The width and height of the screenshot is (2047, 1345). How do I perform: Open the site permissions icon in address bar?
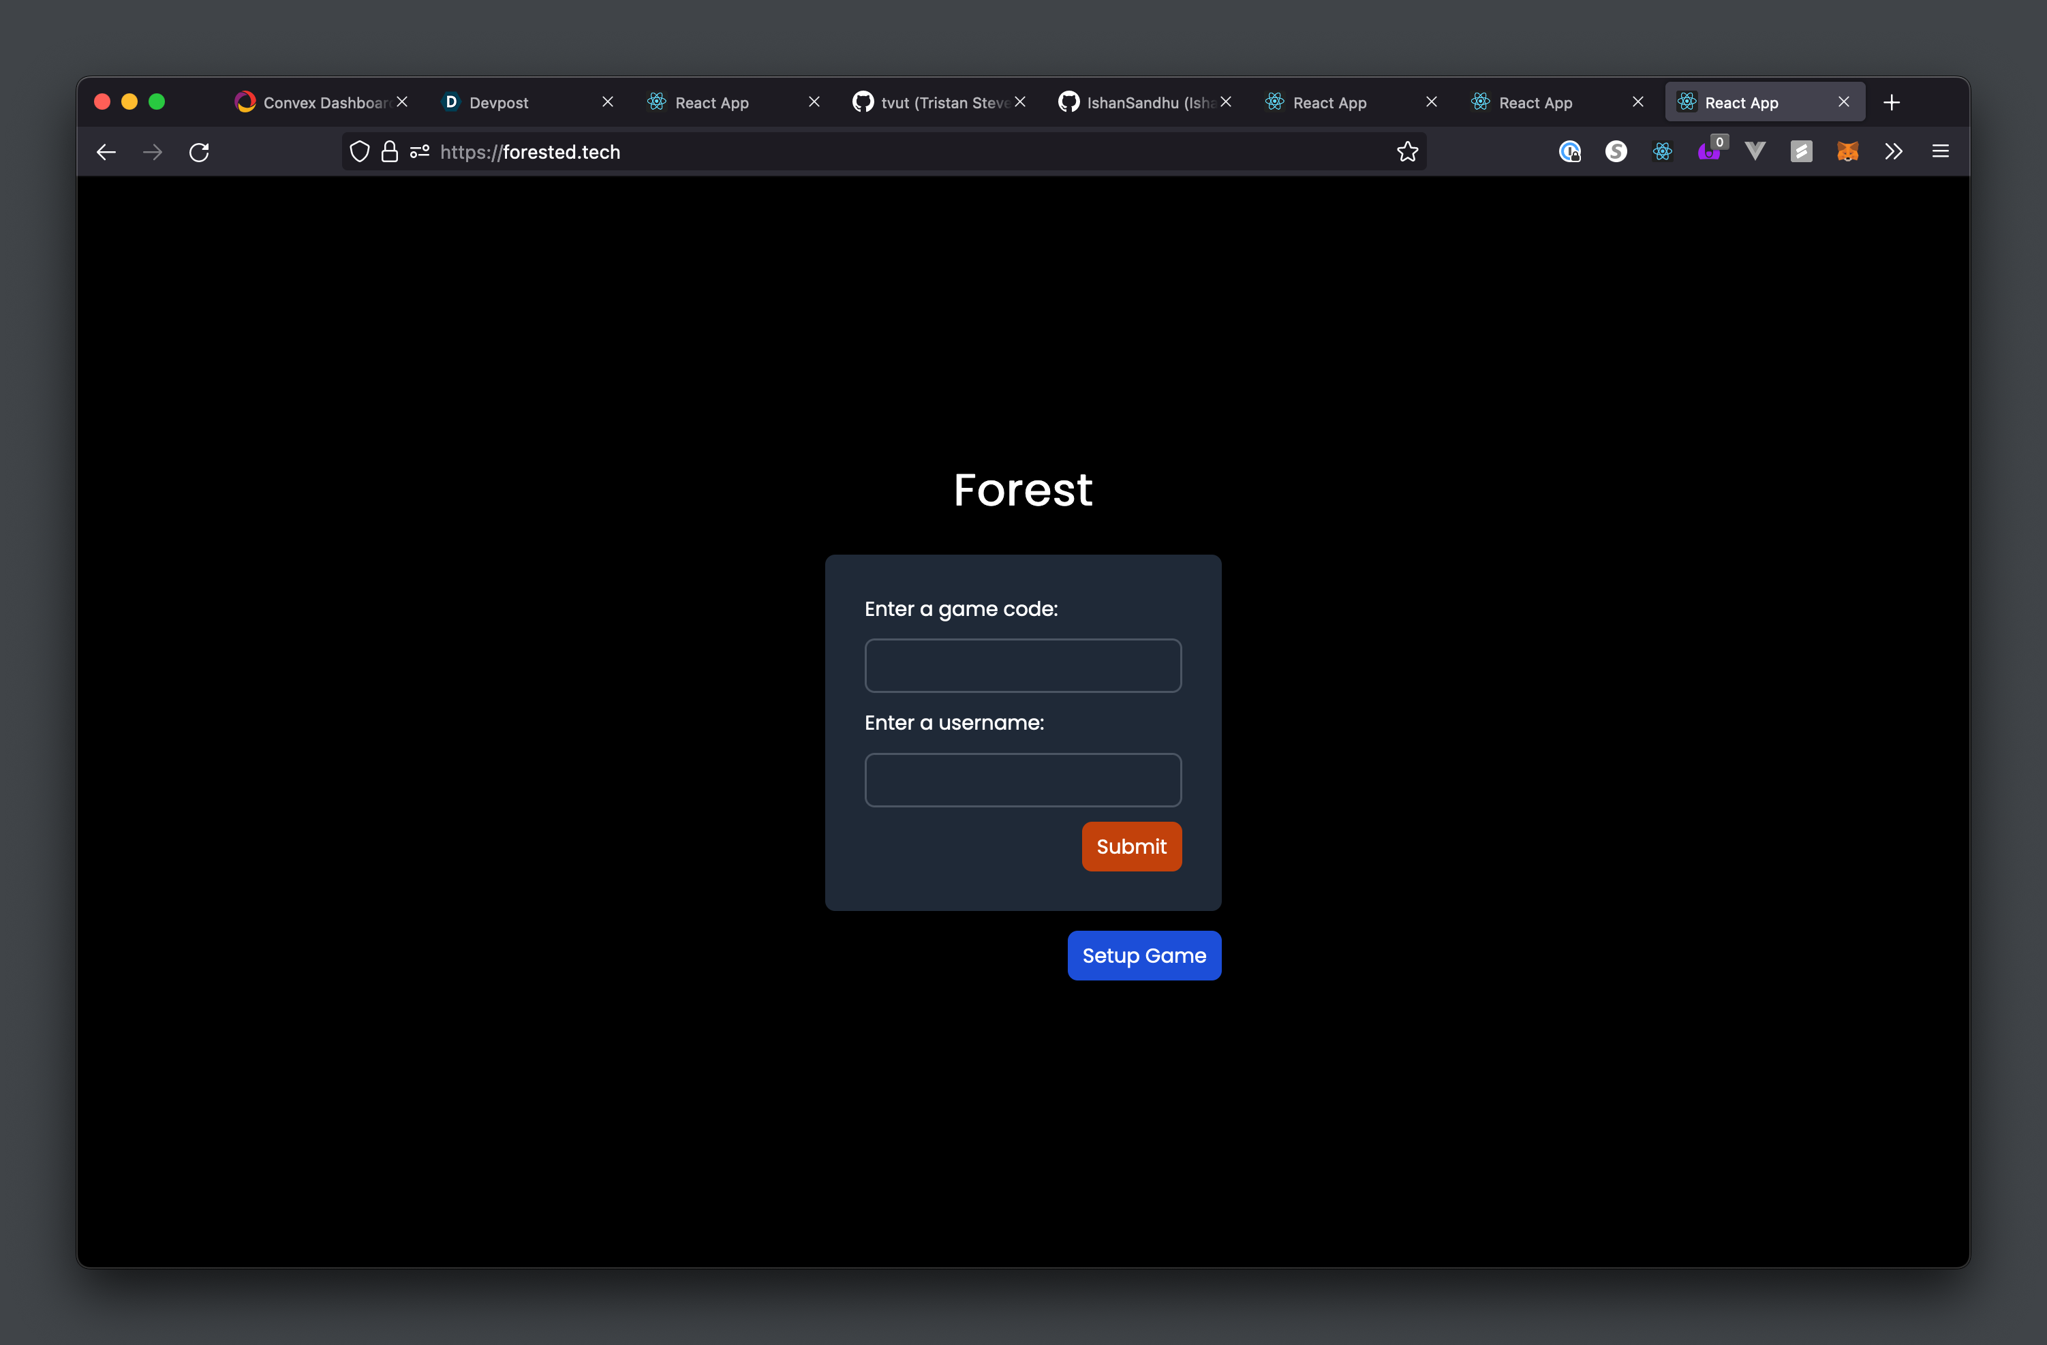[420, 152]
